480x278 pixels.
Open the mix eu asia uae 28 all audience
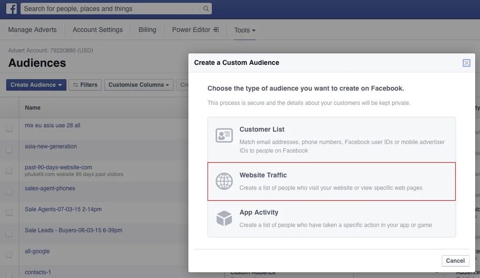pyautogui.click(x=52, y=125)
